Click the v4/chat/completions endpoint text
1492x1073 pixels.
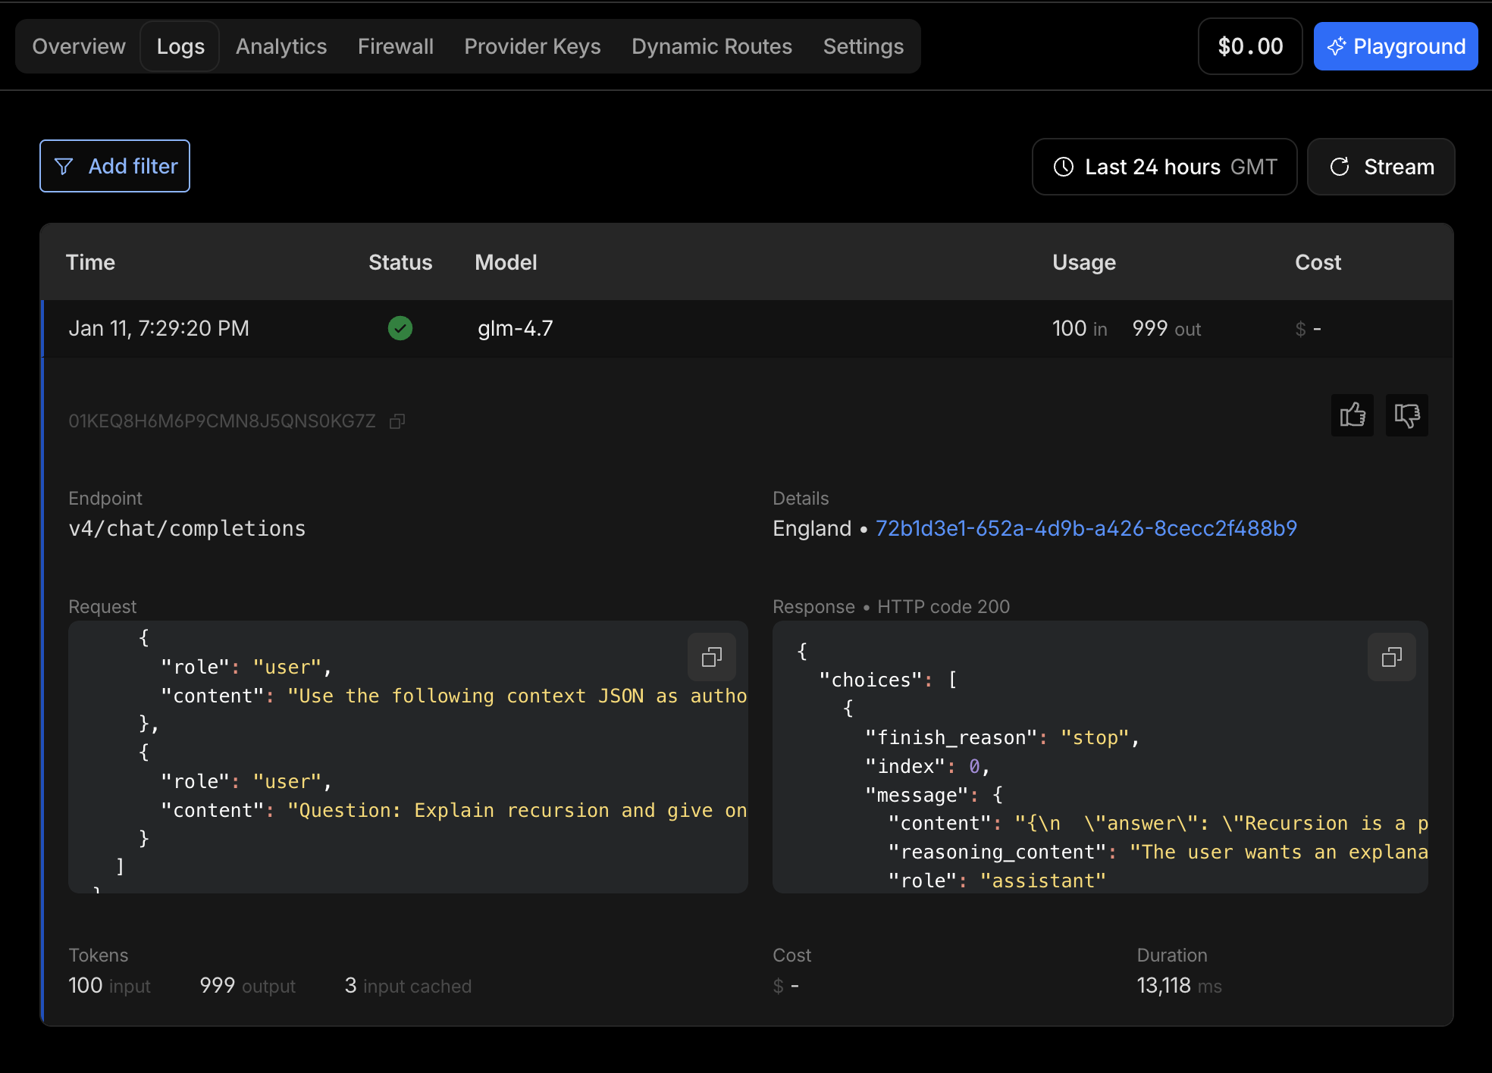pyautogui.click(x=187, y=528)
